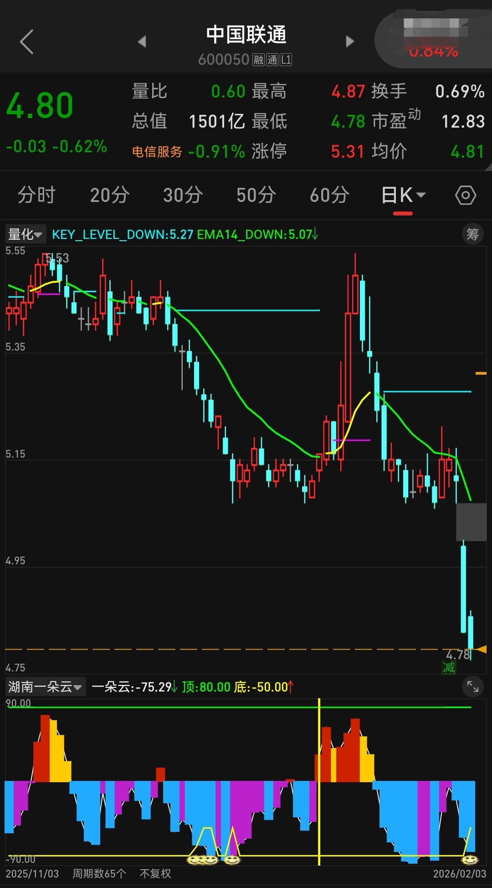Tap the 换手 0.69% value
Screen dimensions: 492x888
460,92
